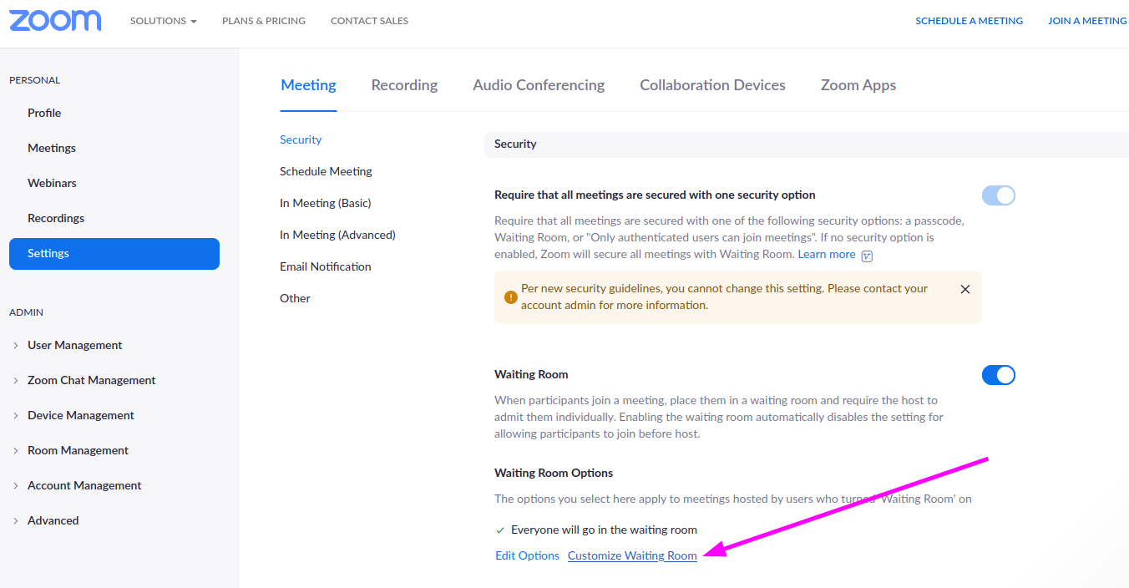This screenshot has height=588, width=1129.
Task: Click the Zoom logo
Action: click(x=55, y=21)
